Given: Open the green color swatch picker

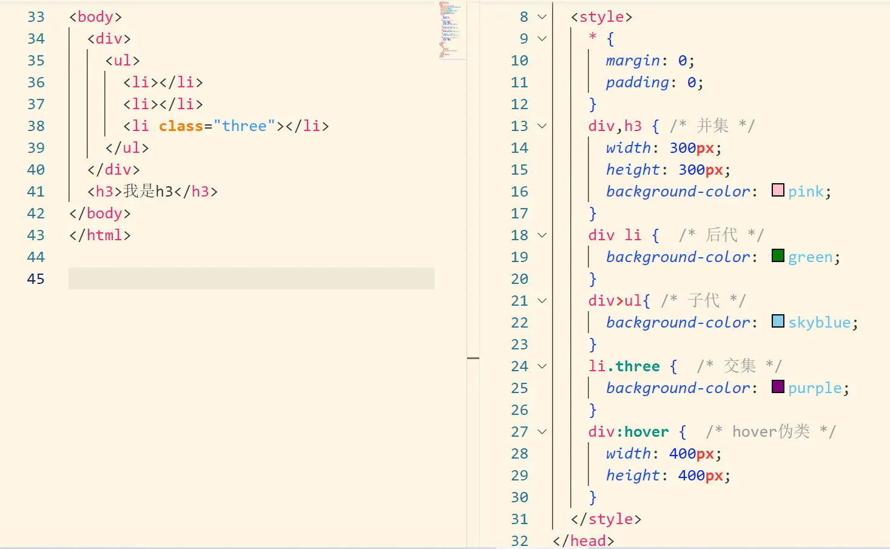Looking at the screenshot, I should pyautogui.click(x=778, y=256).
